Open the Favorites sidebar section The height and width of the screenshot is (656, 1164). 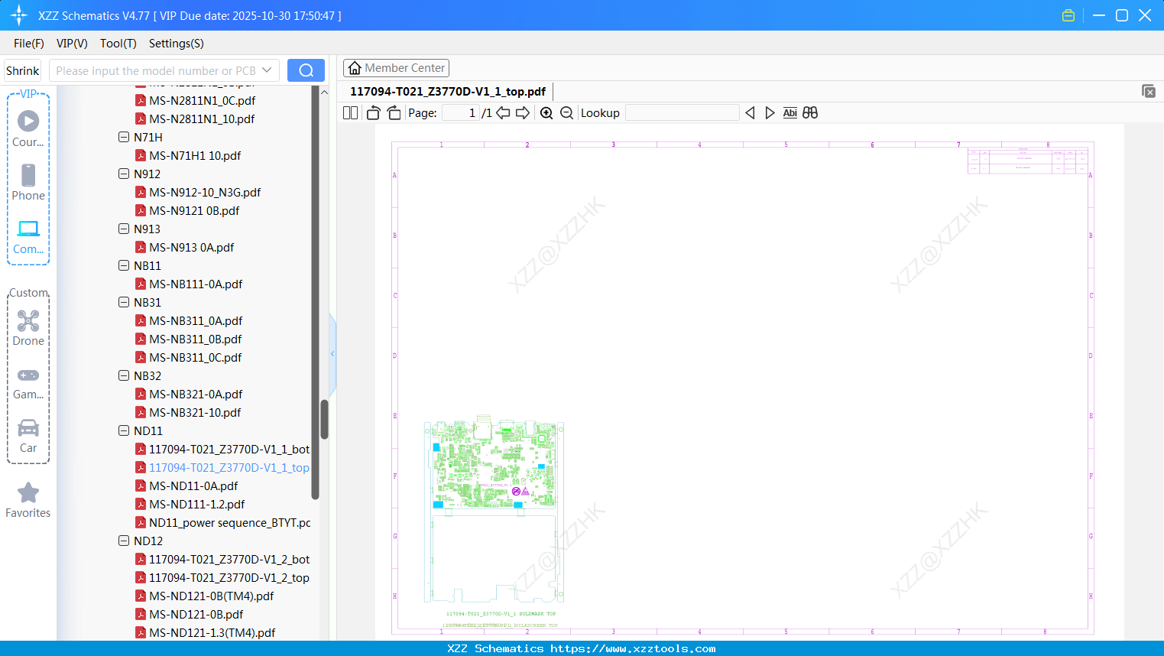tap(28, 501)
